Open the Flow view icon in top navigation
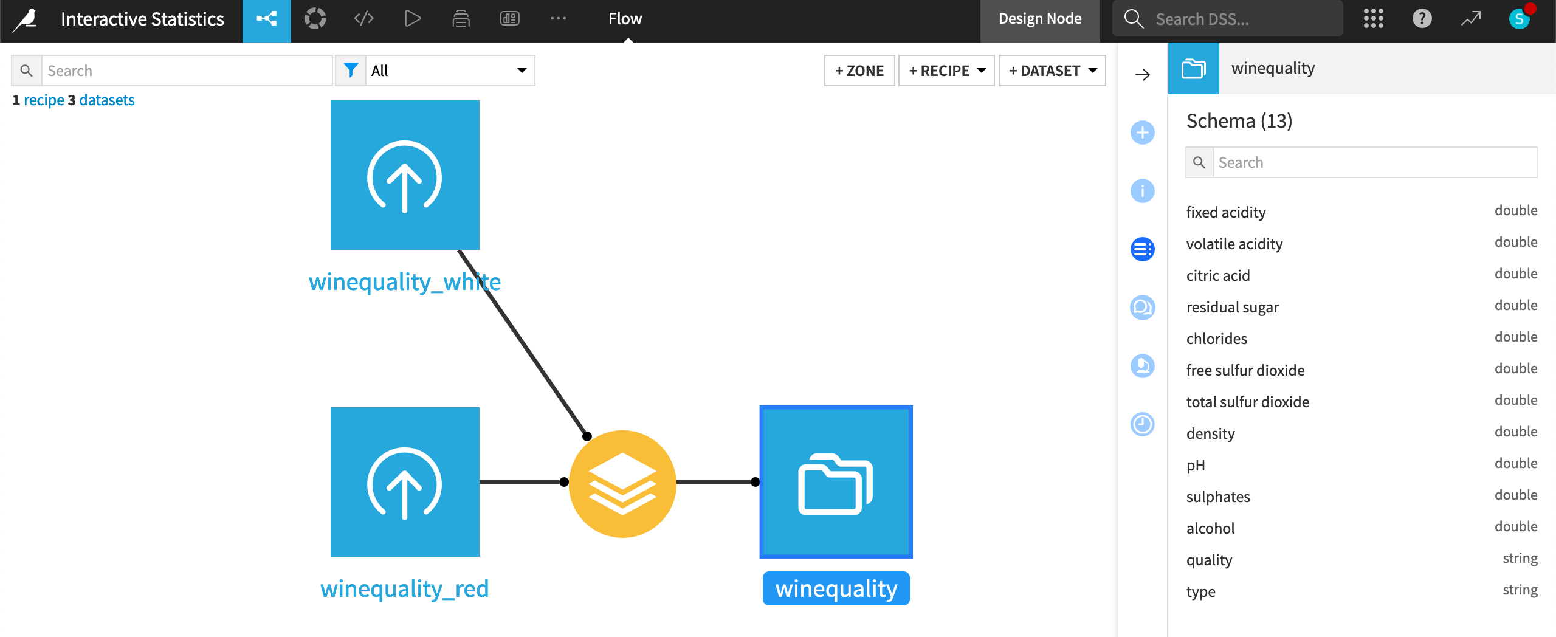Image resolution: width=1556 pixels, height=637 pixels. (x=266, y=18)
